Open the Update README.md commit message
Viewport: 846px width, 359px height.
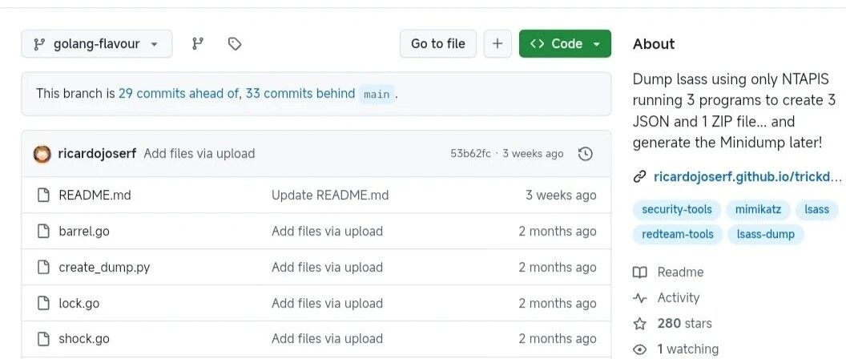330,195
